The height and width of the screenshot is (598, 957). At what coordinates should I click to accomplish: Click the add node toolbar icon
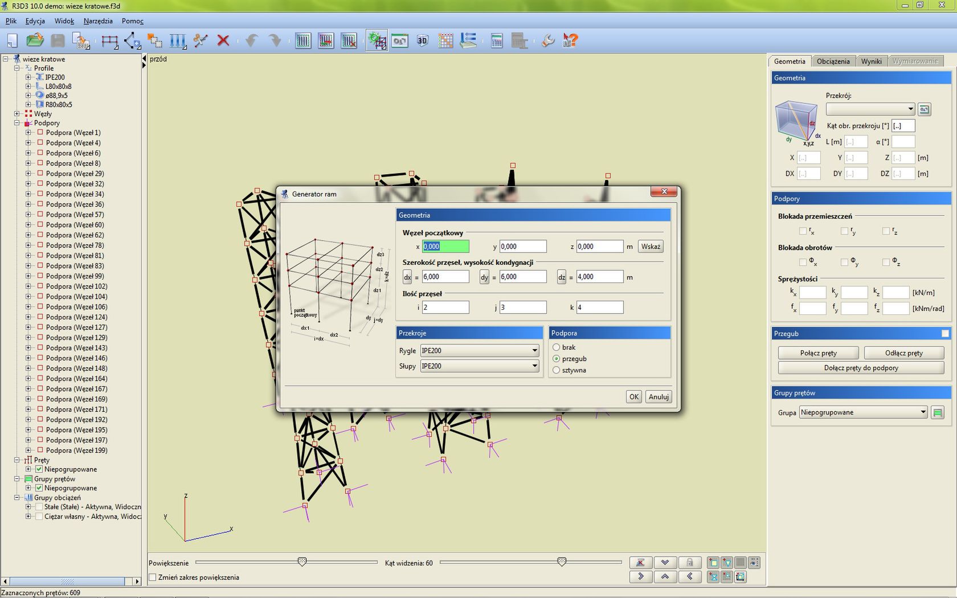tap(132, 40)
